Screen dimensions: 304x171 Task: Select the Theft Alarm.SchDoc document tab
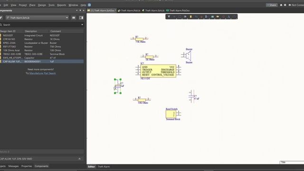pyautogui.click(x=102, y=10)
